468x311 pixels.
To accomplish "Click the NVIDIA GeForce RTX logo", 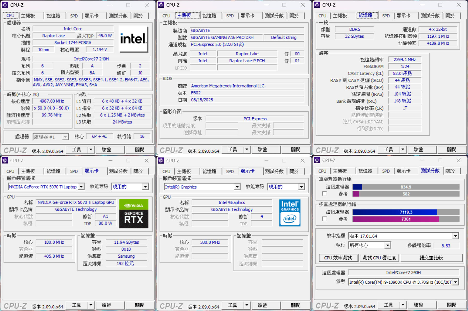I will [x=134, y=214].
